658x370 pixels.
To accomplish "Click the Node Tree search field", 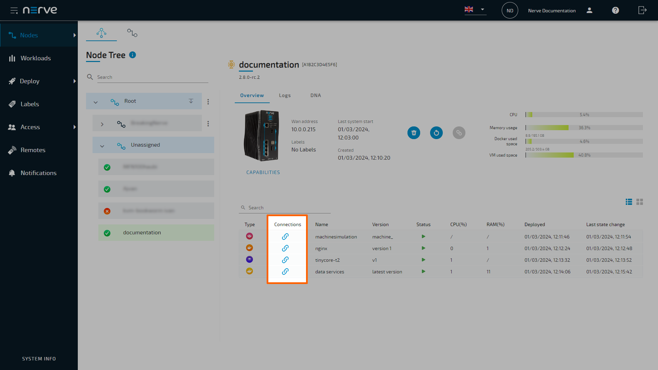I will coord(152,77).
